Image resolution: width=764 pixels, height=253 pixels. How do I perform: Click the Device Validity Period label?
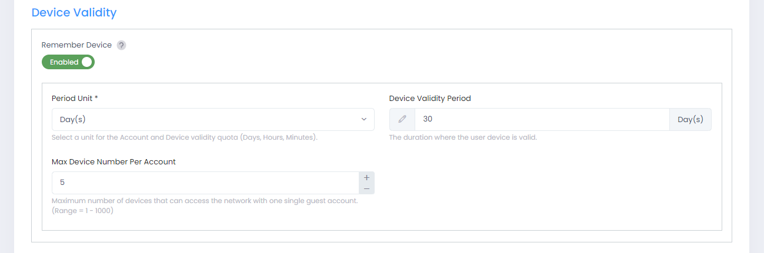430,99
